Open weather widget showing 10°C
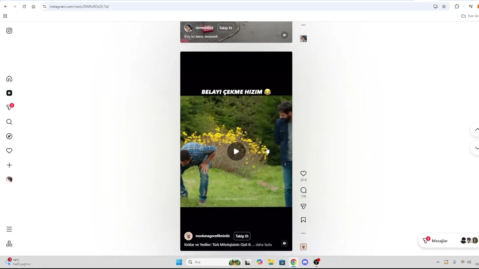The height and width of the screenshot is (269, 479). point(18,262)
